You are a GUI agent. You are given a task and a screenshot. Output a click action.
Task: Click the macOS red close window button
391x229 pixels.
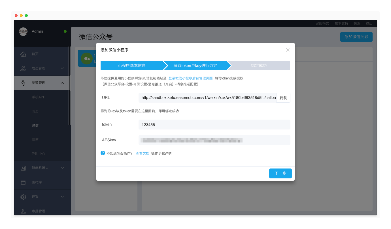point(16,16)
